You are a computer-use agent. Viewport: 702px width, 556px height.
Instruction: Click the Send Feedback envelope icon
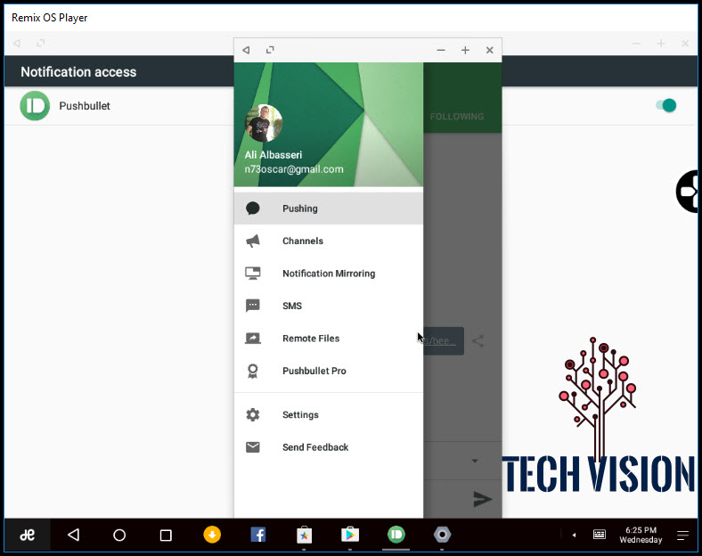(x=252, y=447)
